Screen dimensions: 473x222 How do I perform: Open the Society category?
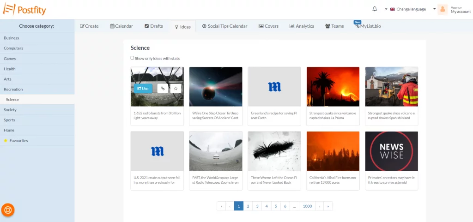coord(37,110)
